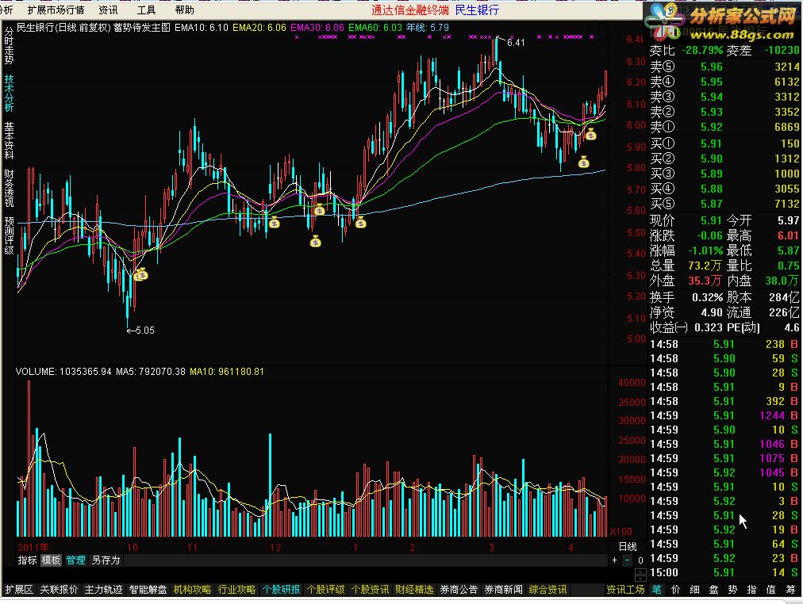The width and height of the screenshot is (803, 604).
Task: Open the 财务透视 side tab
Action: click(9, 188)
